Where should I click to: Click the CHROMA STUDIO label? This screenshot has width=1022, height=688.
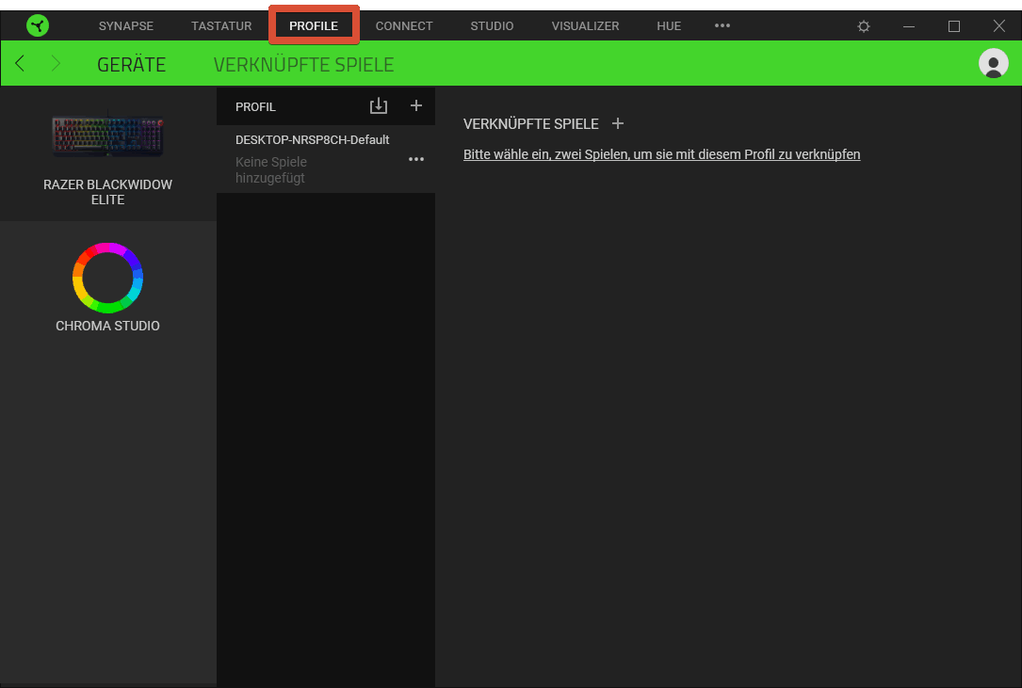[107, 326]
